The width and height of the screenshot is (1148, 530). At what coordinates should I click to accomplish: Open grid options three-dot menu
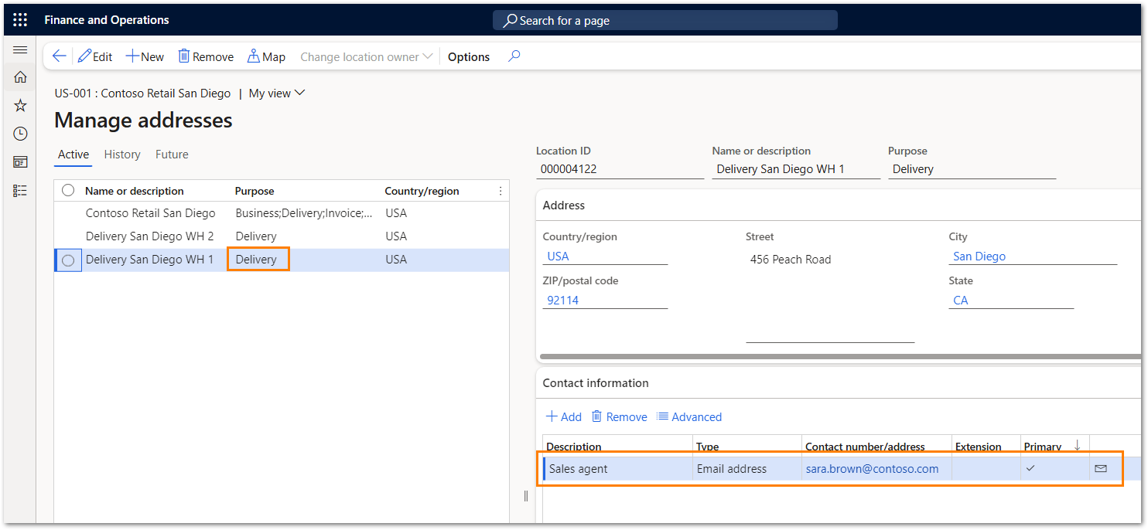pos(501,191)
